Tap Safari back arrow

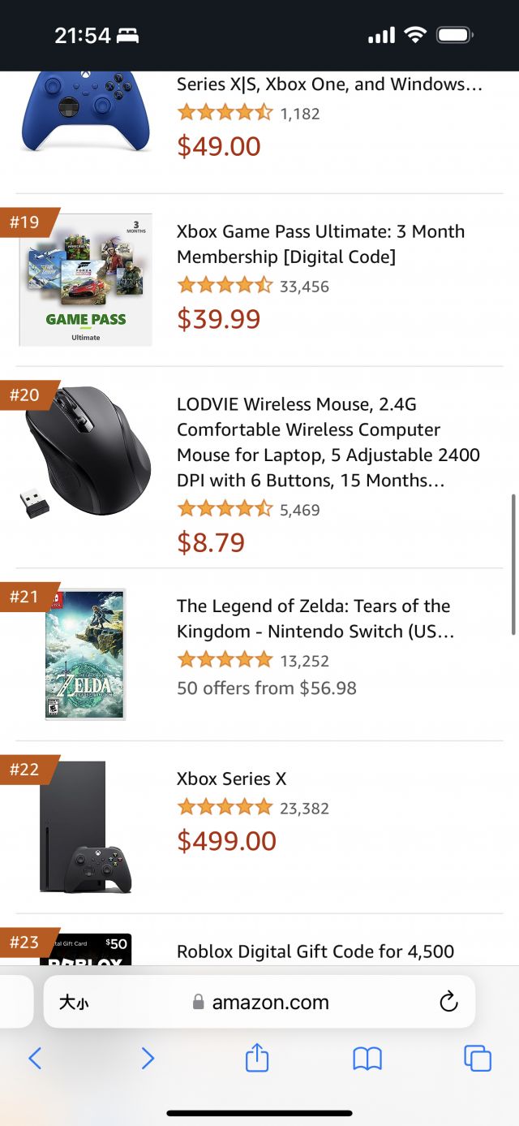[x=35, y=1058]
